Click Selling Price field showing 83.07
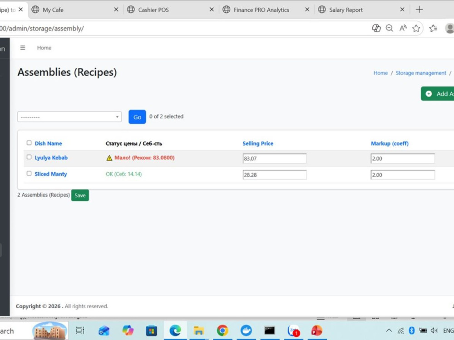 pos(275,158)
